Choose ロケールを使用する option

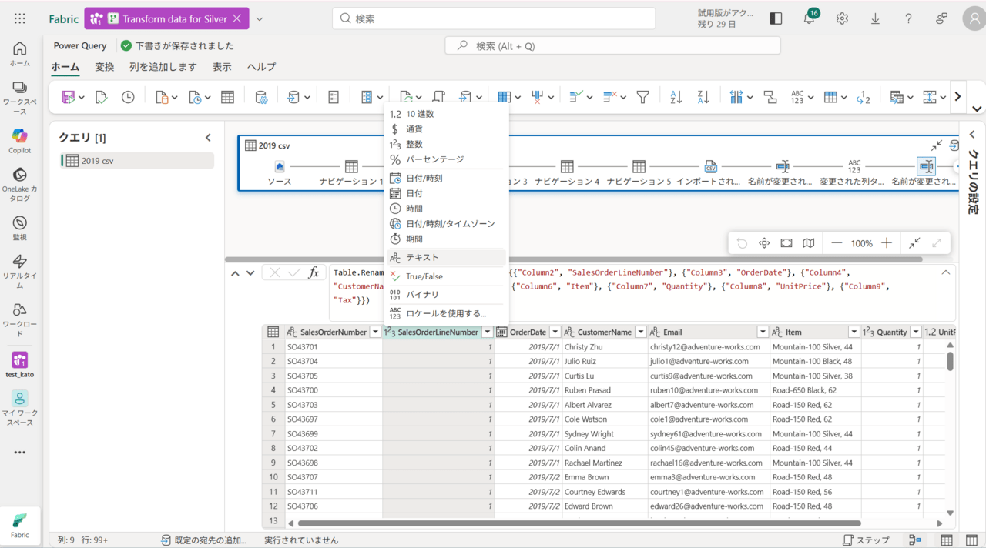click(x=446, y=313)
